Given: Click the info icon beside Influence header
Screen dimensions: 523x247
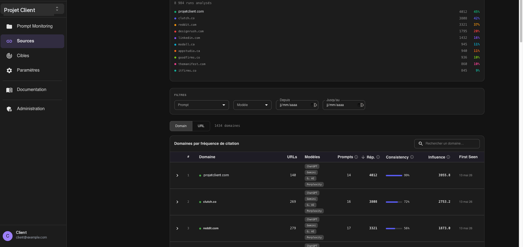Looking at the screenshot, I should click(448, 157).
